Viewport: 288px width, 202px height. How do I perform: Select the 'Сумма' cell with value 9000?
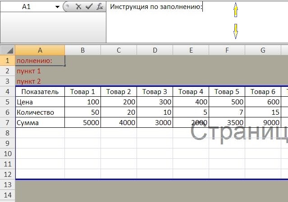click(263, 122)
